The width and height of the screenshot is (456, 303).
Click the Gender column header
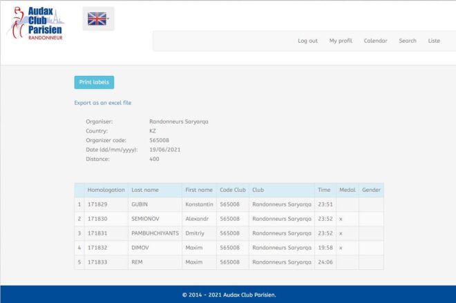pos(371,190)
